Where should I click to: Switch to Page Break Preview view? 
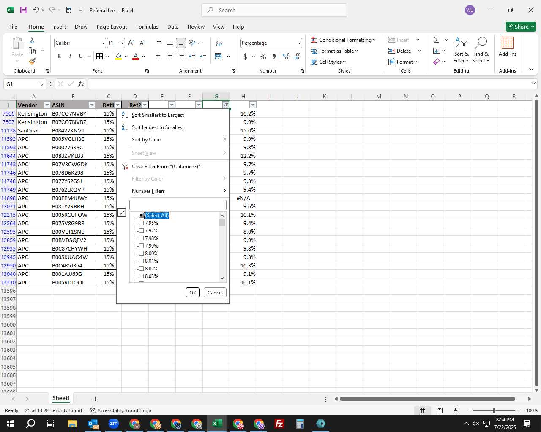click(x=456, y=410)
